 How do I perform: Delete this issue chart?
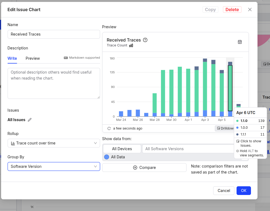pos(232,10)
